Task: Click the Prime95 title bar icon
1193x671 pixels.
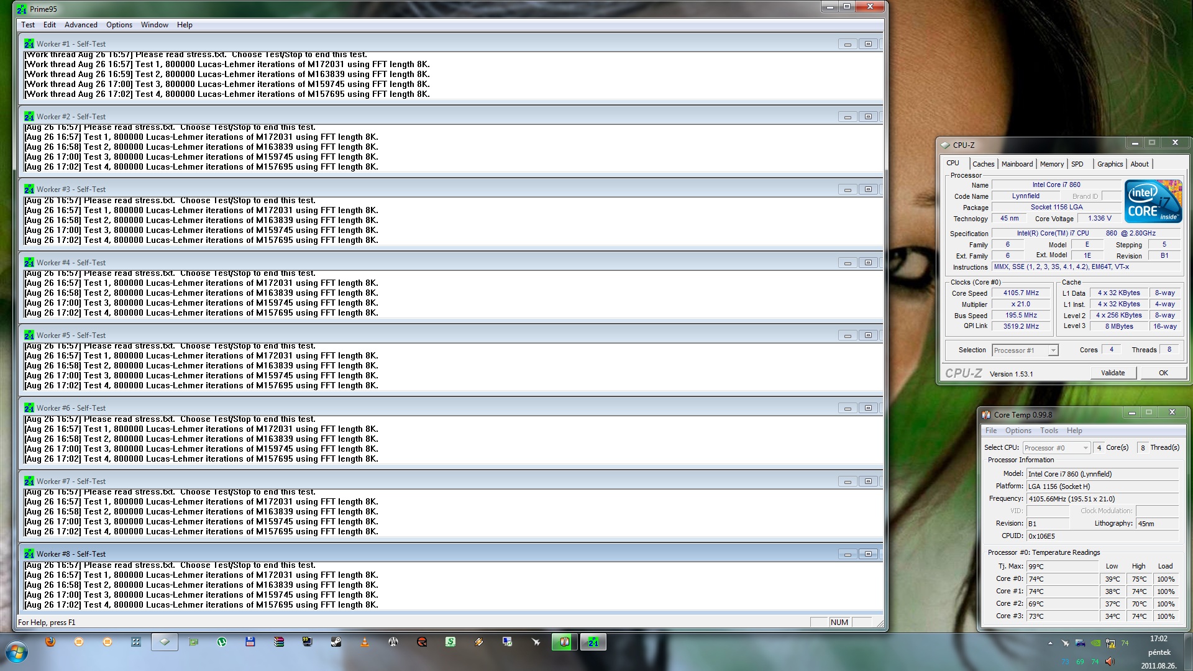Action: click(22, 9)
